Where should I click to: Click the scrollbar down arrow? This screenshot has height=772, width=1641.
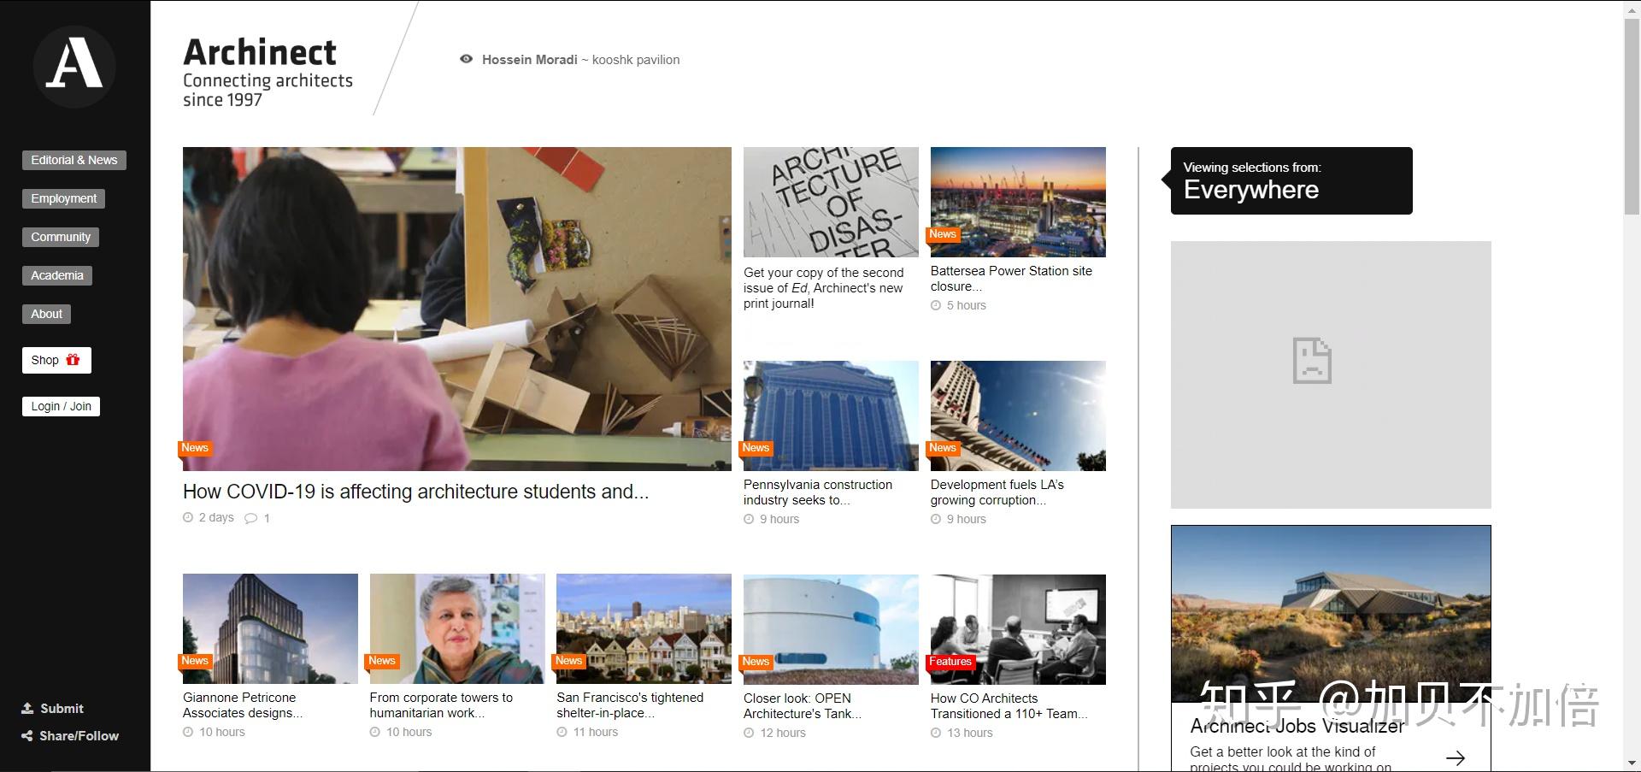[1632, 763]
